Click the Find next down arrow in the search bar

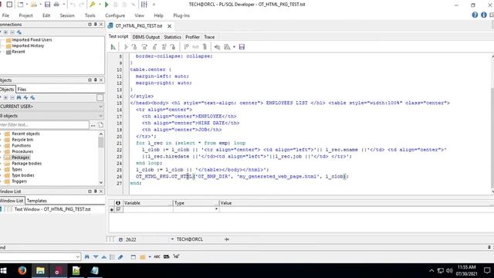[96, 256]
